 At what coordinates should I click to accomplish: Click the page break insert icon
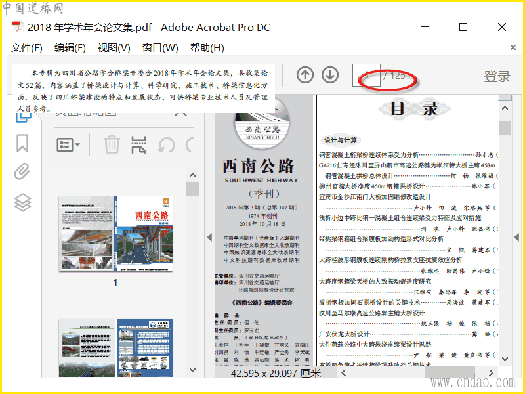(138, 144)
